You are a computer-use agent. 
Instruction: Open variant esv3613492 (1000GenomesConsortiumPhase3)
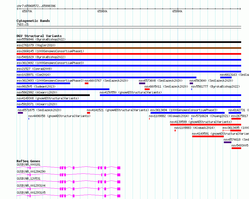[x=50, y=63]
